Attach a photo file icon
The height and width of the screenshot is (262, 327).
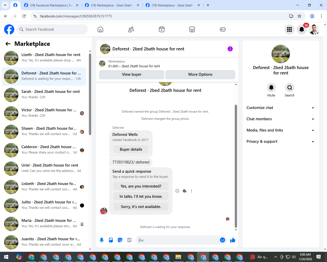click(x=111, y=240)
